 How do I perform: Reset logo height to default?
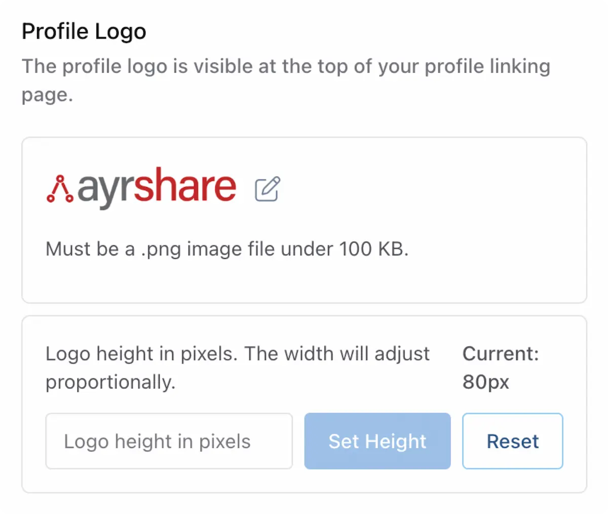512,440
